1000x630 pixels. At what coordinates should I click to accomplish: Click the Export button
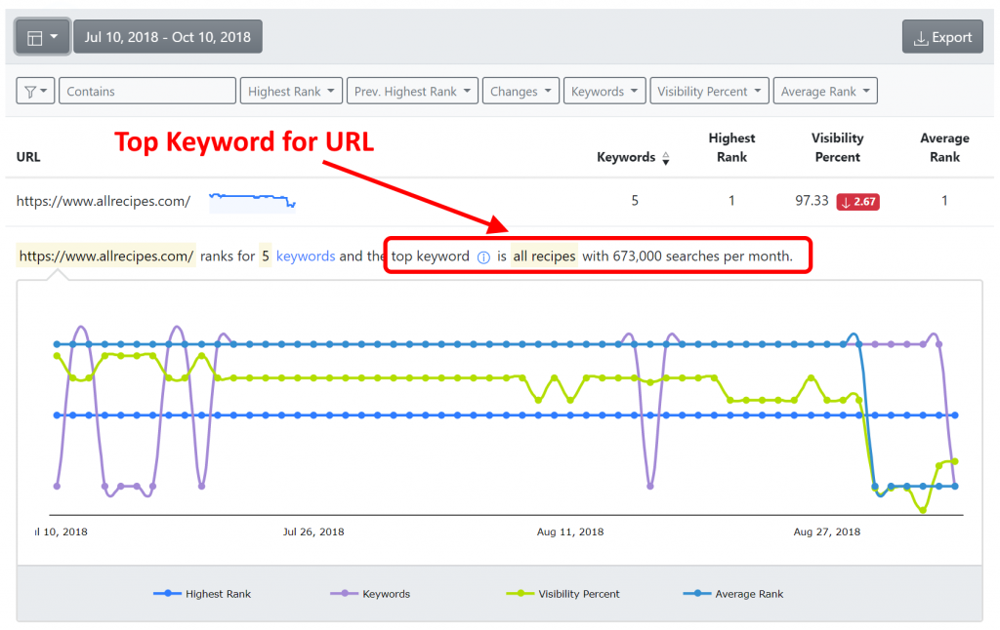[942, 37]
